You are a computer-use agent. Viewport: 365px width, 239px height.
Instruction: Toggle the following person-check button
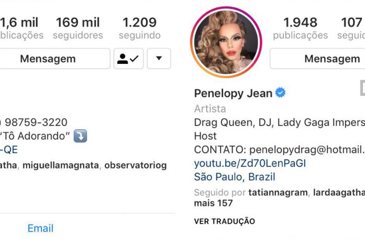pos(129,59)
